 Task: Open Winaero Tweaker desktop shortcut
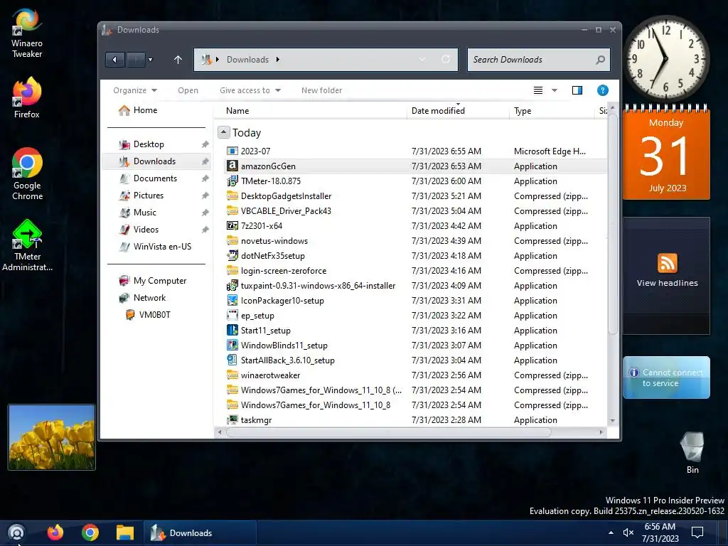27,33
